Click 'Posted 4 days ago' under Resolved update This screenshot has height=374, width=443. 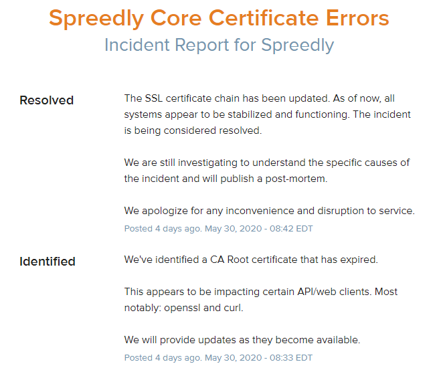pos(162,228)
